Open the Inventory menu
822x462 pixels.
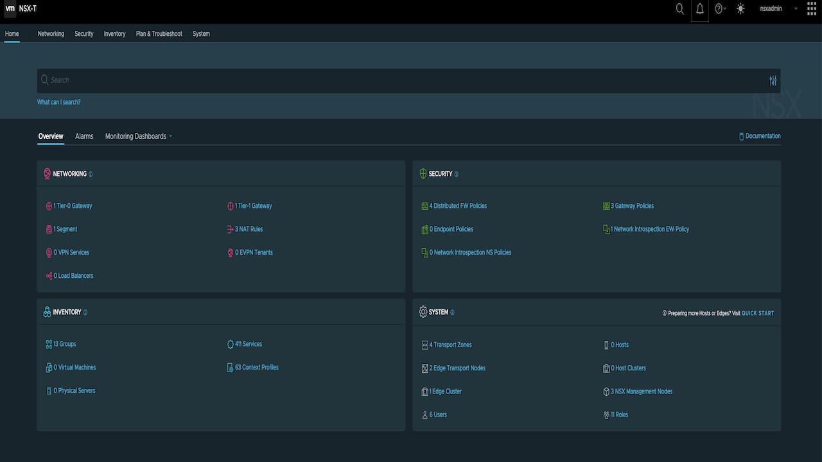tap(115, 34)
